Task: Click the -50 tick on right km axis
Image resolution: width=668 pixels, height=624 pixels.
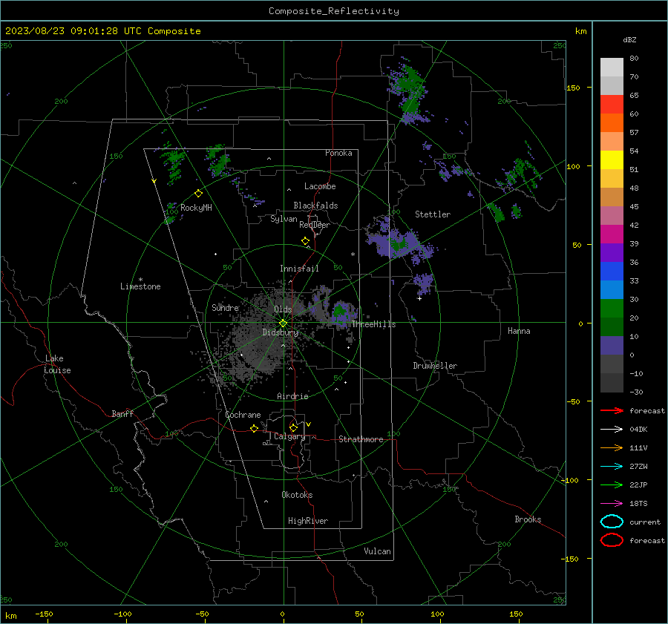Action: pos(574,401)
